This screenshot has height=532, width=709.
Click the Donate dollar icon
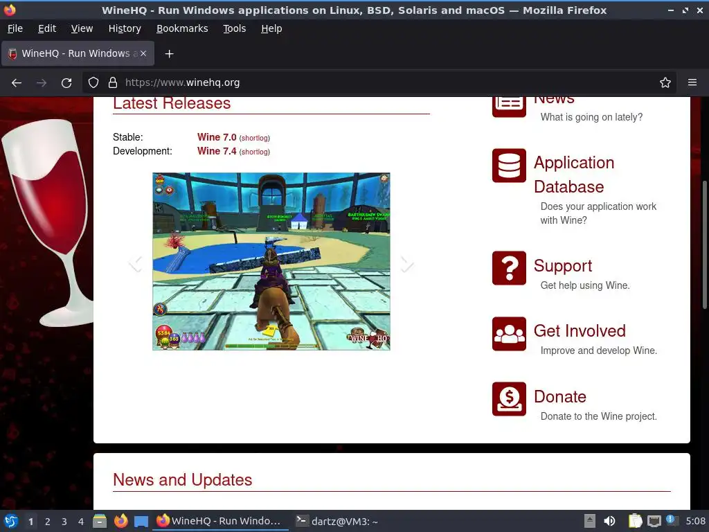coord(509,399)
